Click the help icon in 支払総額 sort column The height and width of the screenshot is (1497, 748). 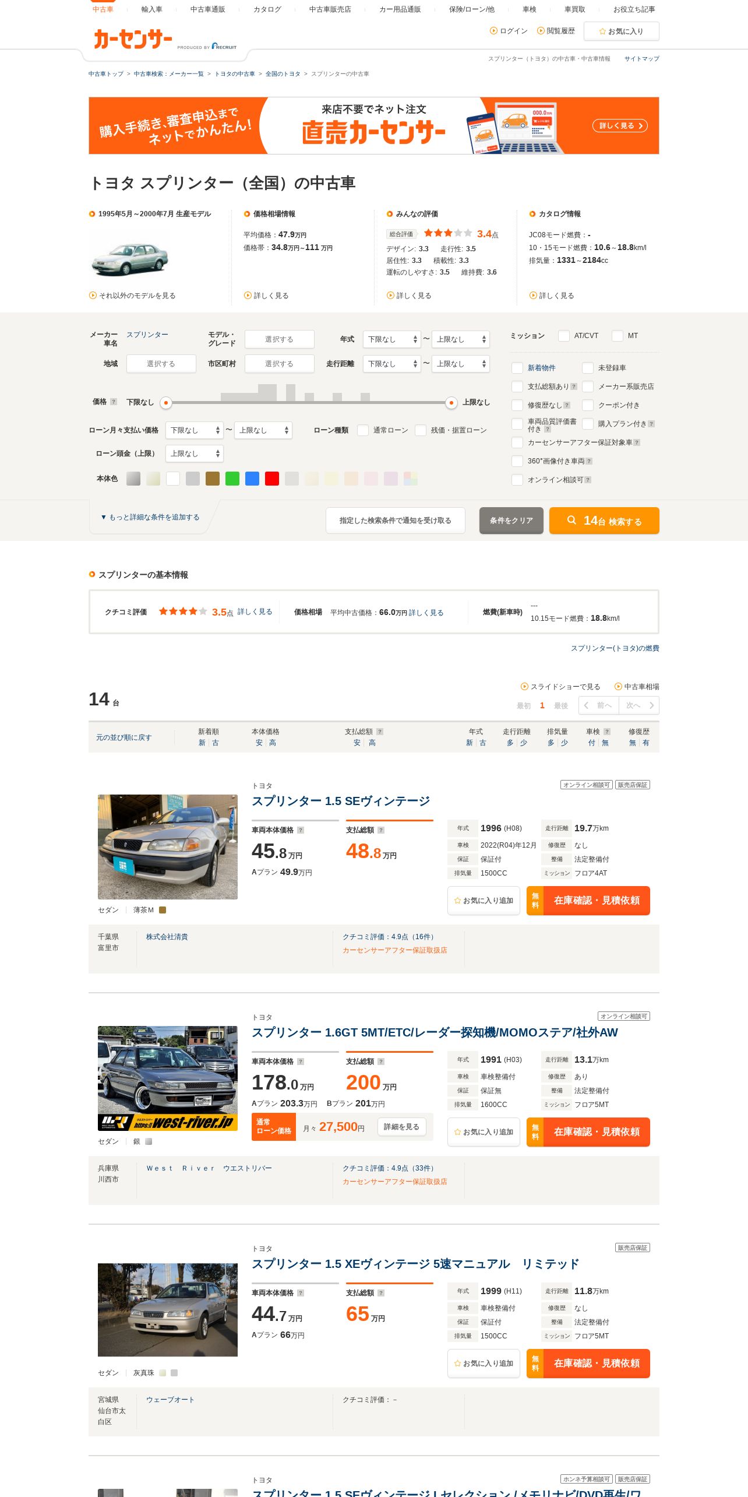coord(380,732)
